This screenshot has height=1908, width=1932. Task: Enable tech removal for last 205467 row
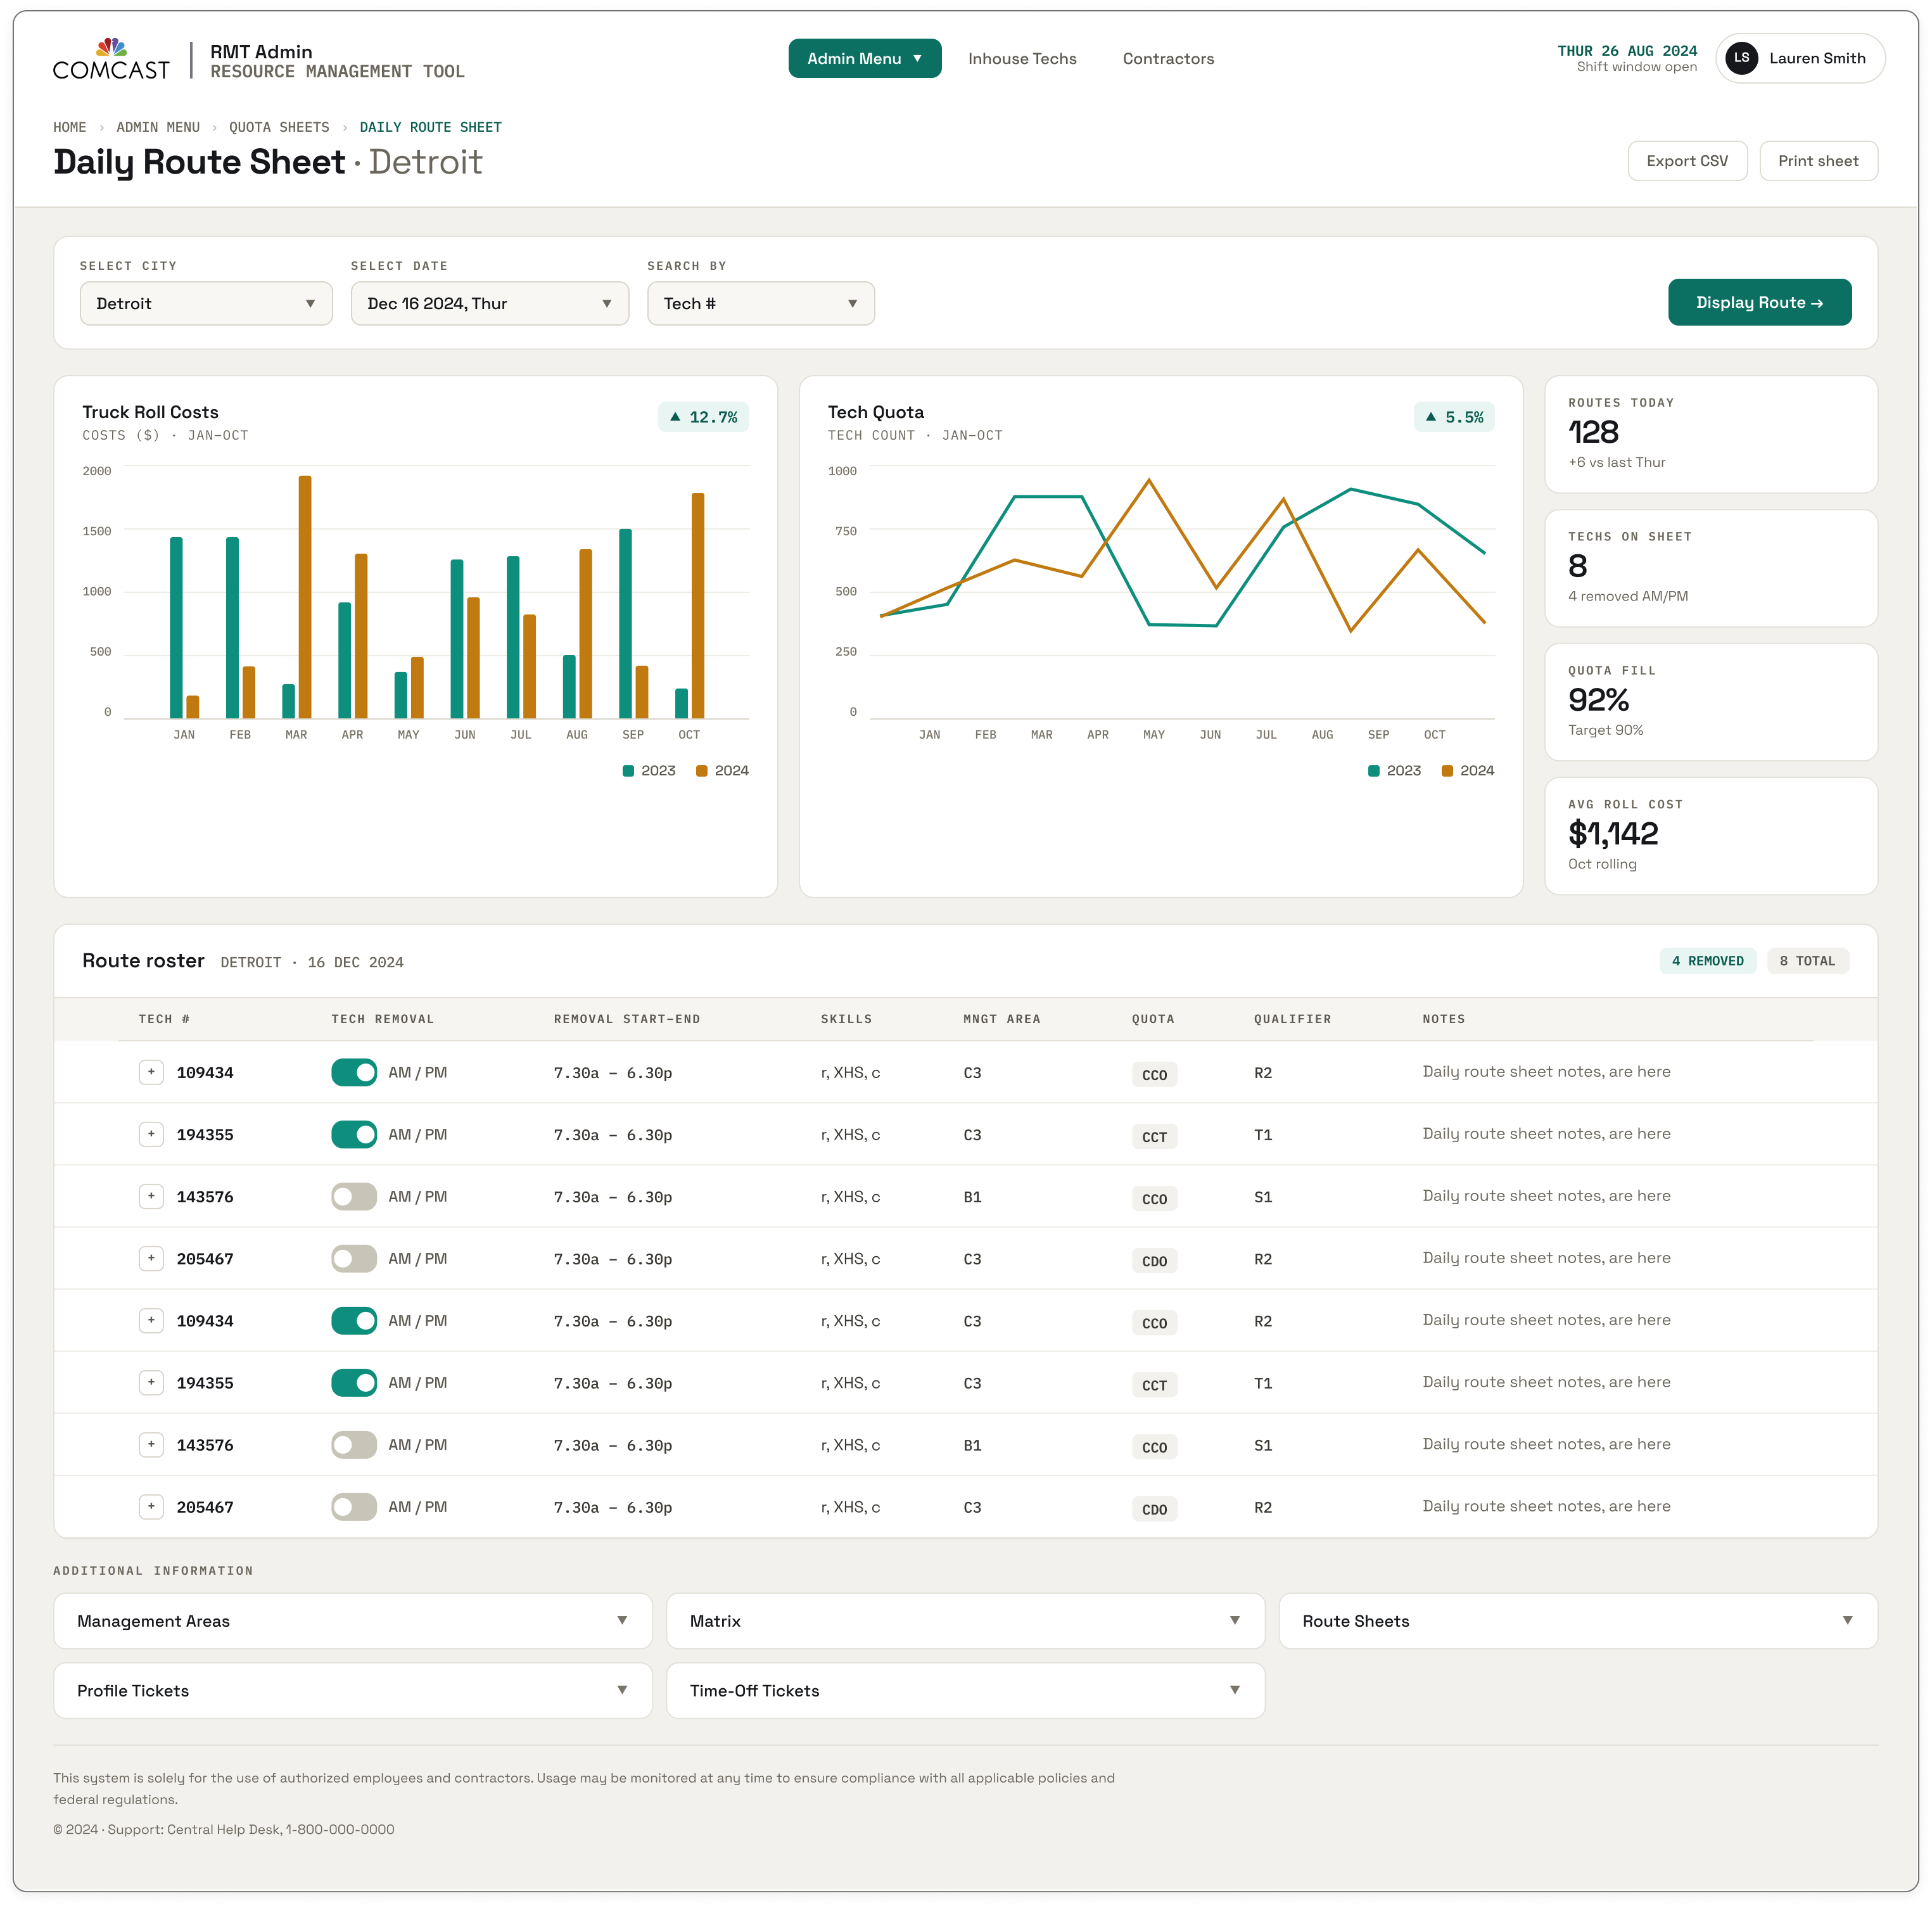click(354, 1506)
